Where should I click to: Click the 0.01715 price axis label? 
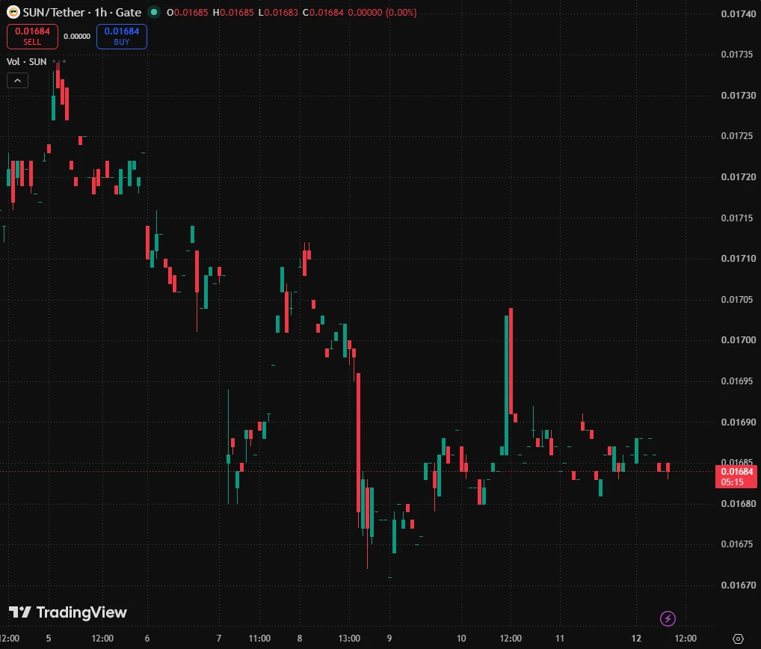(738, 218)
